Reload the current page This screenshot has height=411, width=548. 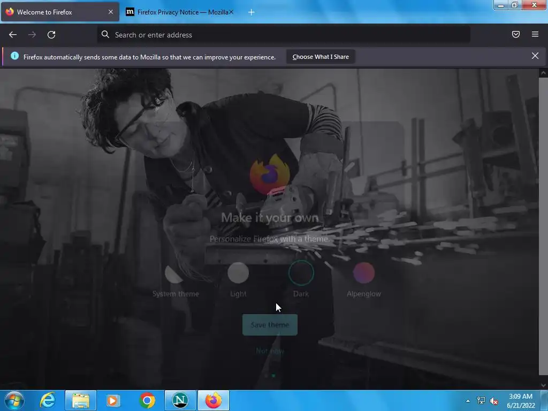[x=51, y=35]
